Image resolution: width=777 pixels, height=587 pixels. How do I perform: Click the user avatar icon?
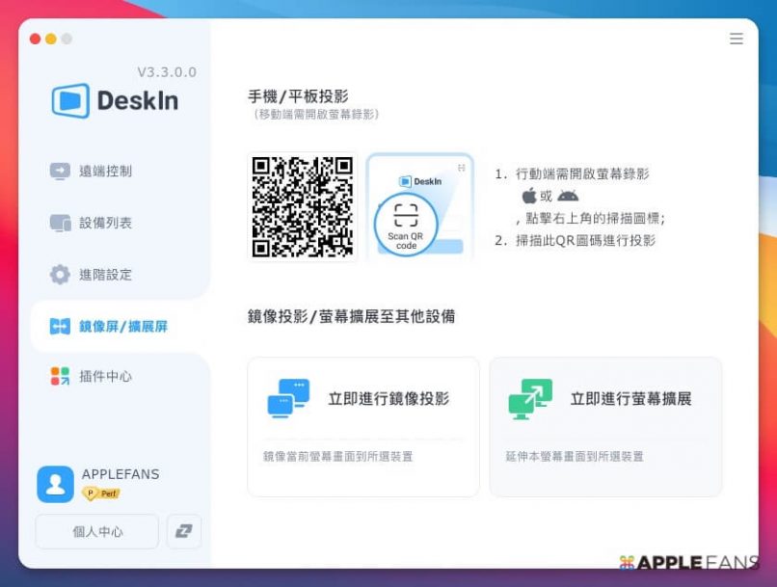point(55,484)
